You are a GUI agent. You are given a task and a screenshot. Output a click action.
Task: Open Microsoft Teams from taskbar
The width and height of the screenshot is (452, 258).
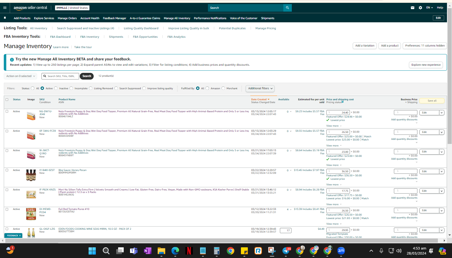tap(134, 251)
